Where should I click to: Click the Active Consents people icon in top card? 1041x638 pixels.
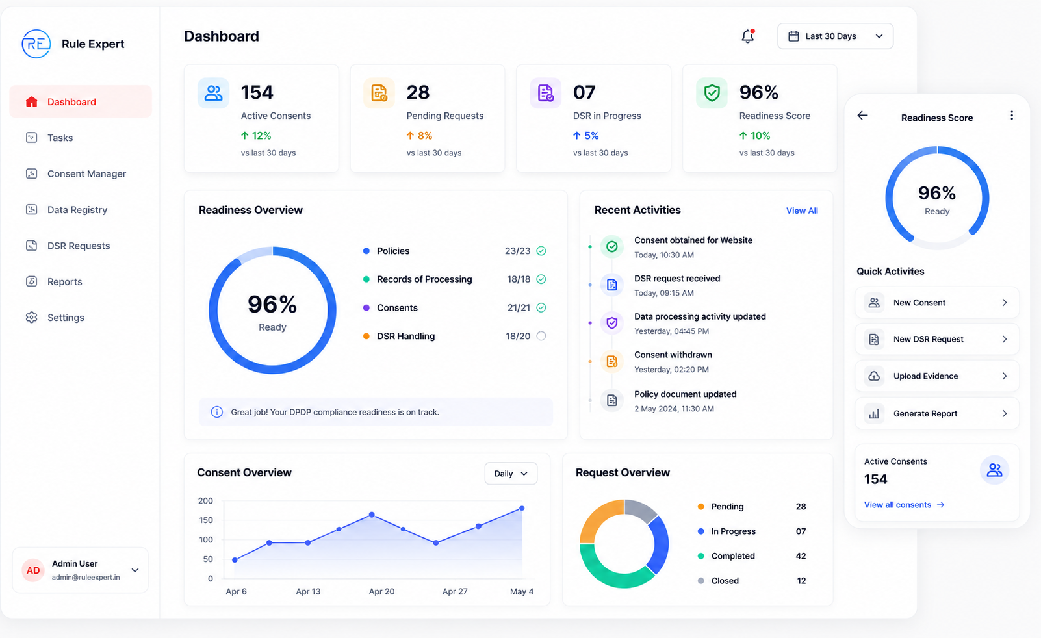pos(213,93)
